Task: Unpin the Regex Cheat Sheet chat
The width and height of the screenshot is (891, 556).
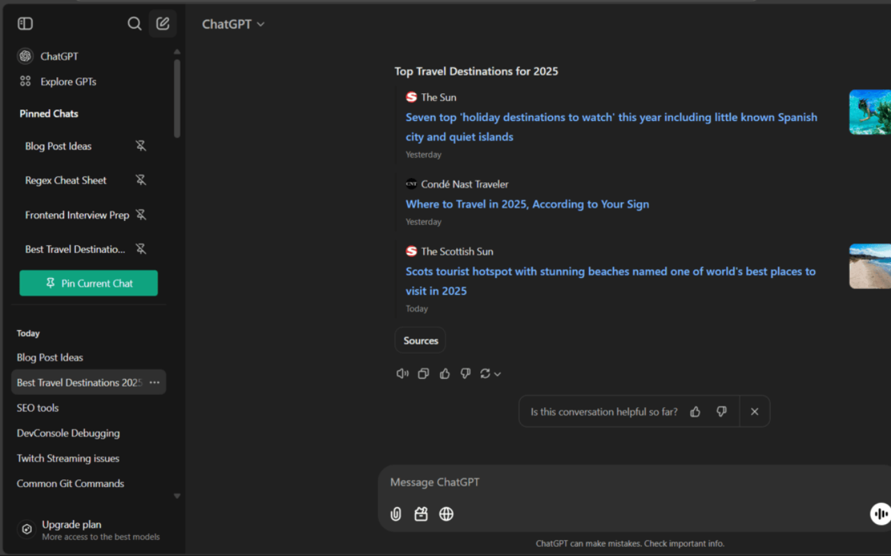Action: pos(141,180)
